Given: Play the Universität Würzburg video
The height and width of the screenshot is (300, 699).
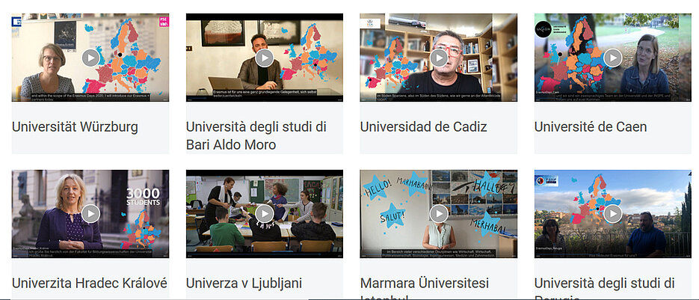Looking at the screenshot, I should (90, 58).
